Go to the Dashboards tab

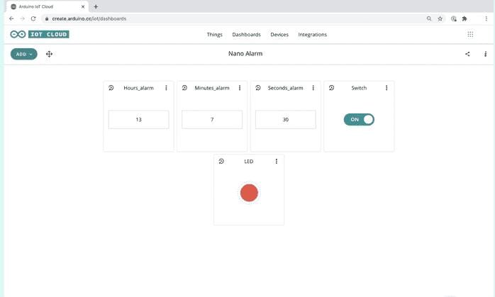click(247, 35)
